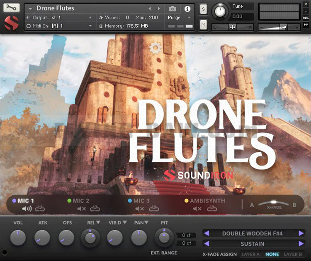Open the DOUBLE WOODEN F#4 instrument selector

pyautogui.click(x=252, y=234)
